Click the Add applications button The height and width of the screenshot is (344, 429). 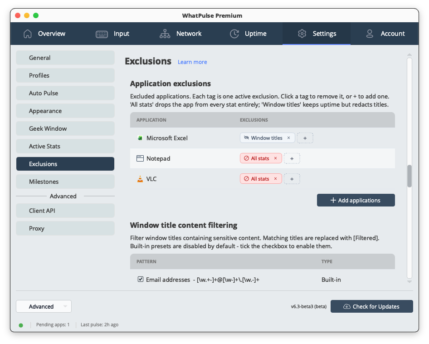(356, 200)
